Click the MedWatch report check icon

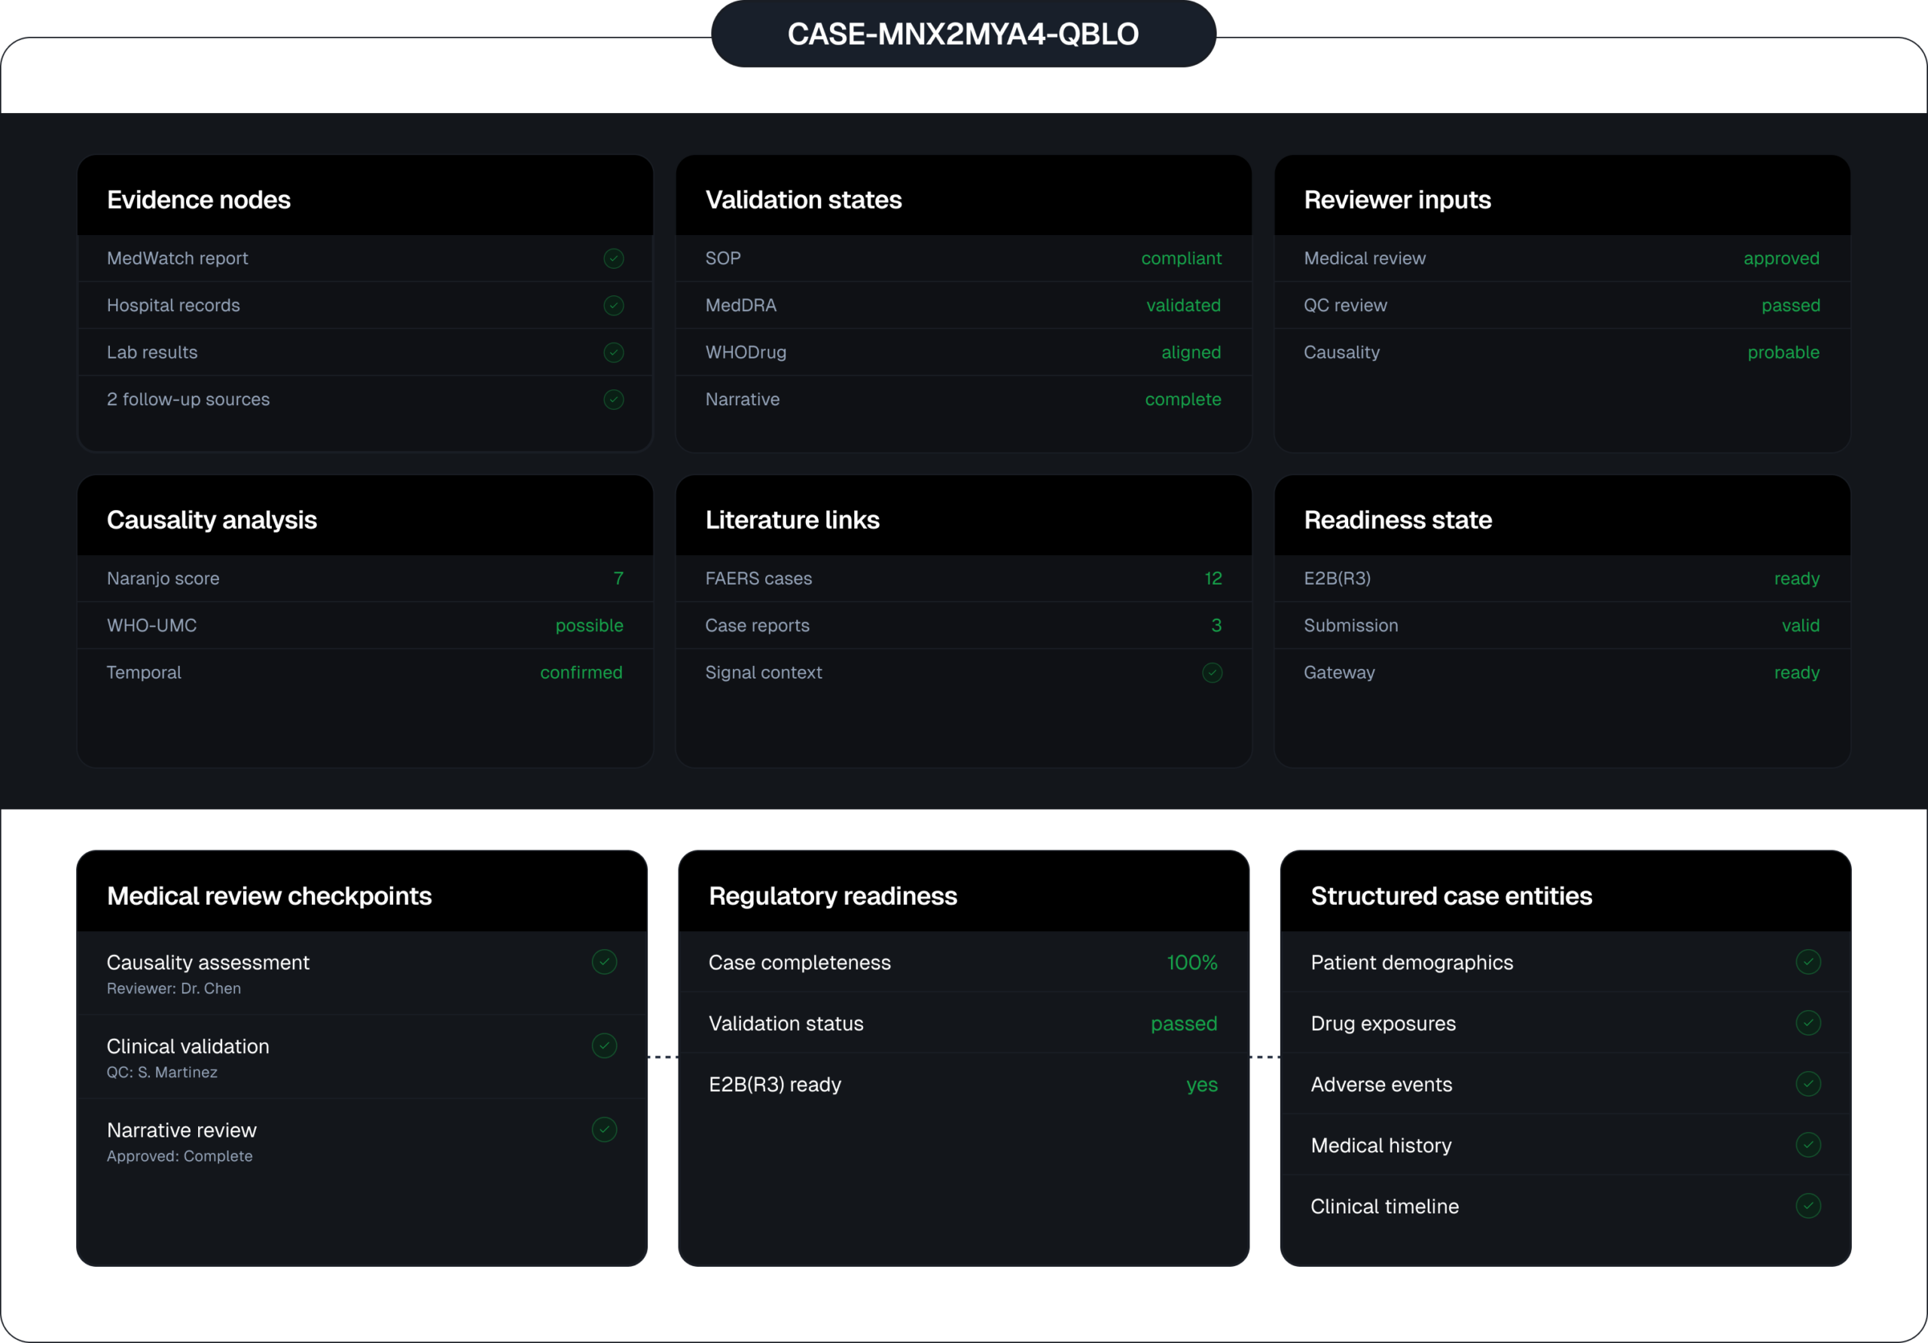(614, 258)
